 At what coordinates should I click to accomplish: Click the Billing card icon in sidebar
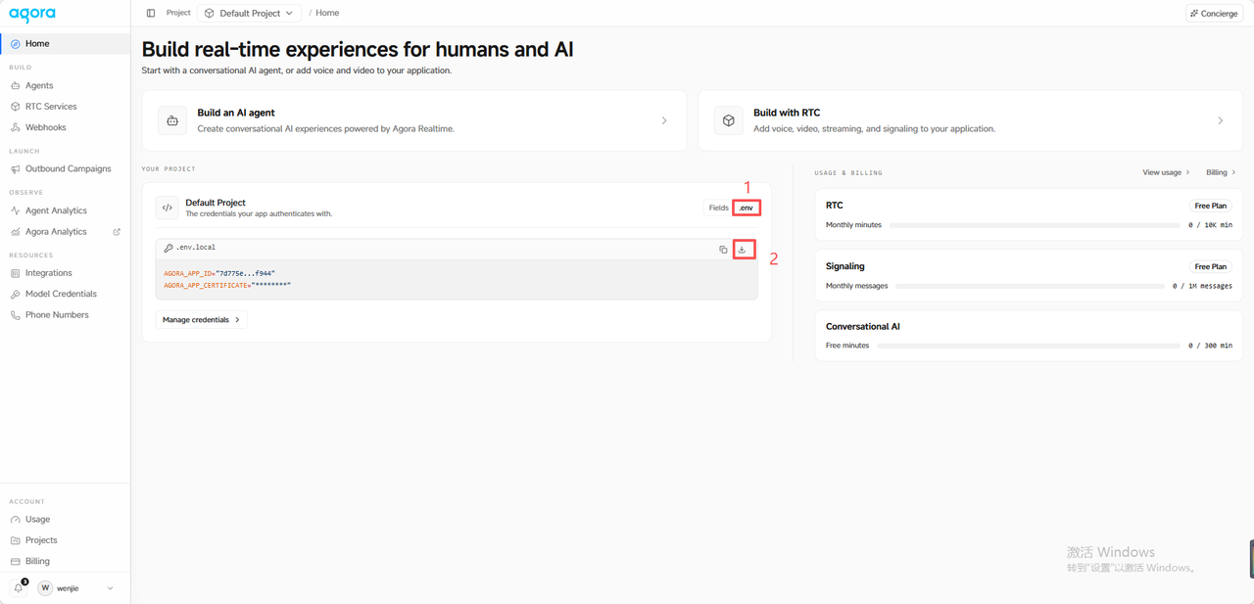pos(16,561)
